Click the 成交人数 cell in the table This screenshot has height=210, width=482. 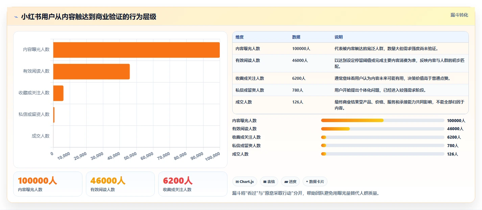pos(244,102)
